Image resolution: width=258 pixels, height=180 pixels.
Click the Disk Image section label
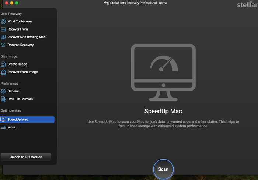click(9, 57)
